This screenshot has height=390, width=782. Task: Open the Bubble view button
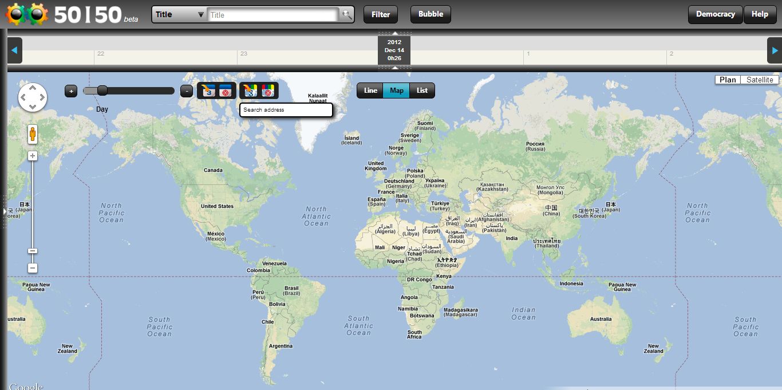tap(431, 15)
